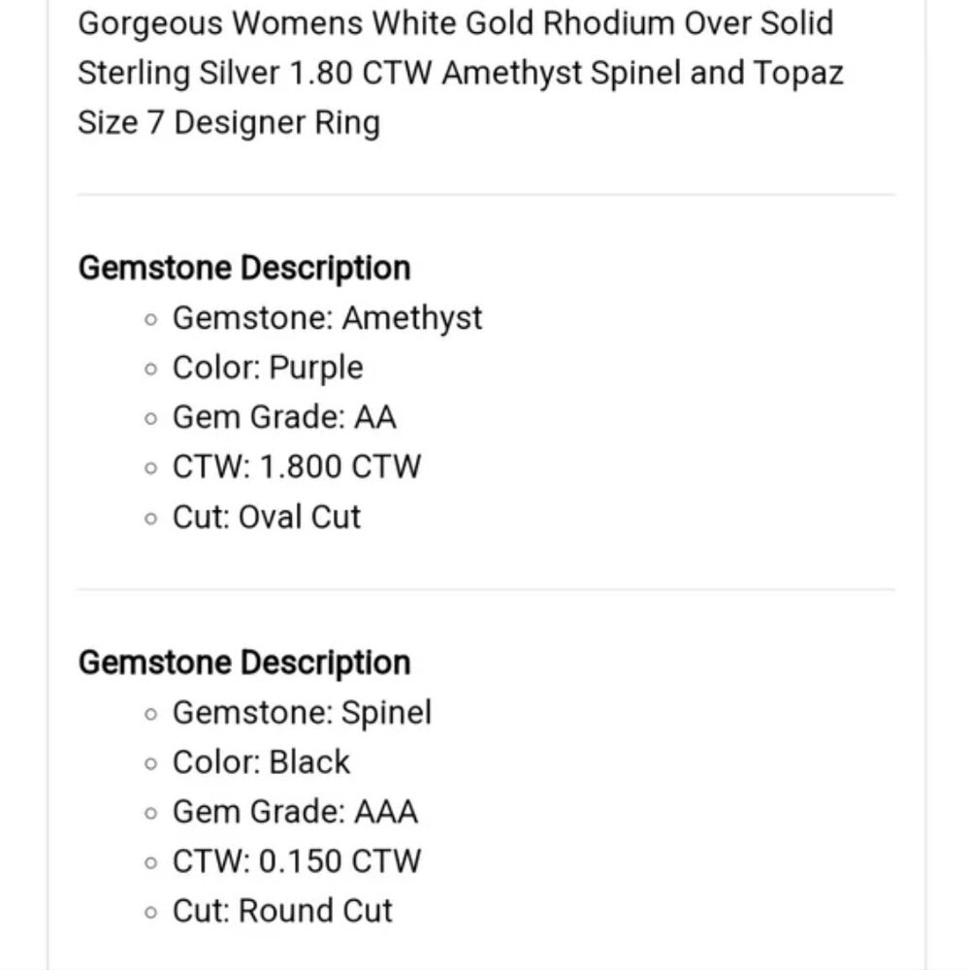Click the Cut: Round Cut item
The height and width of the screenshot is (970, 970).
282,911
